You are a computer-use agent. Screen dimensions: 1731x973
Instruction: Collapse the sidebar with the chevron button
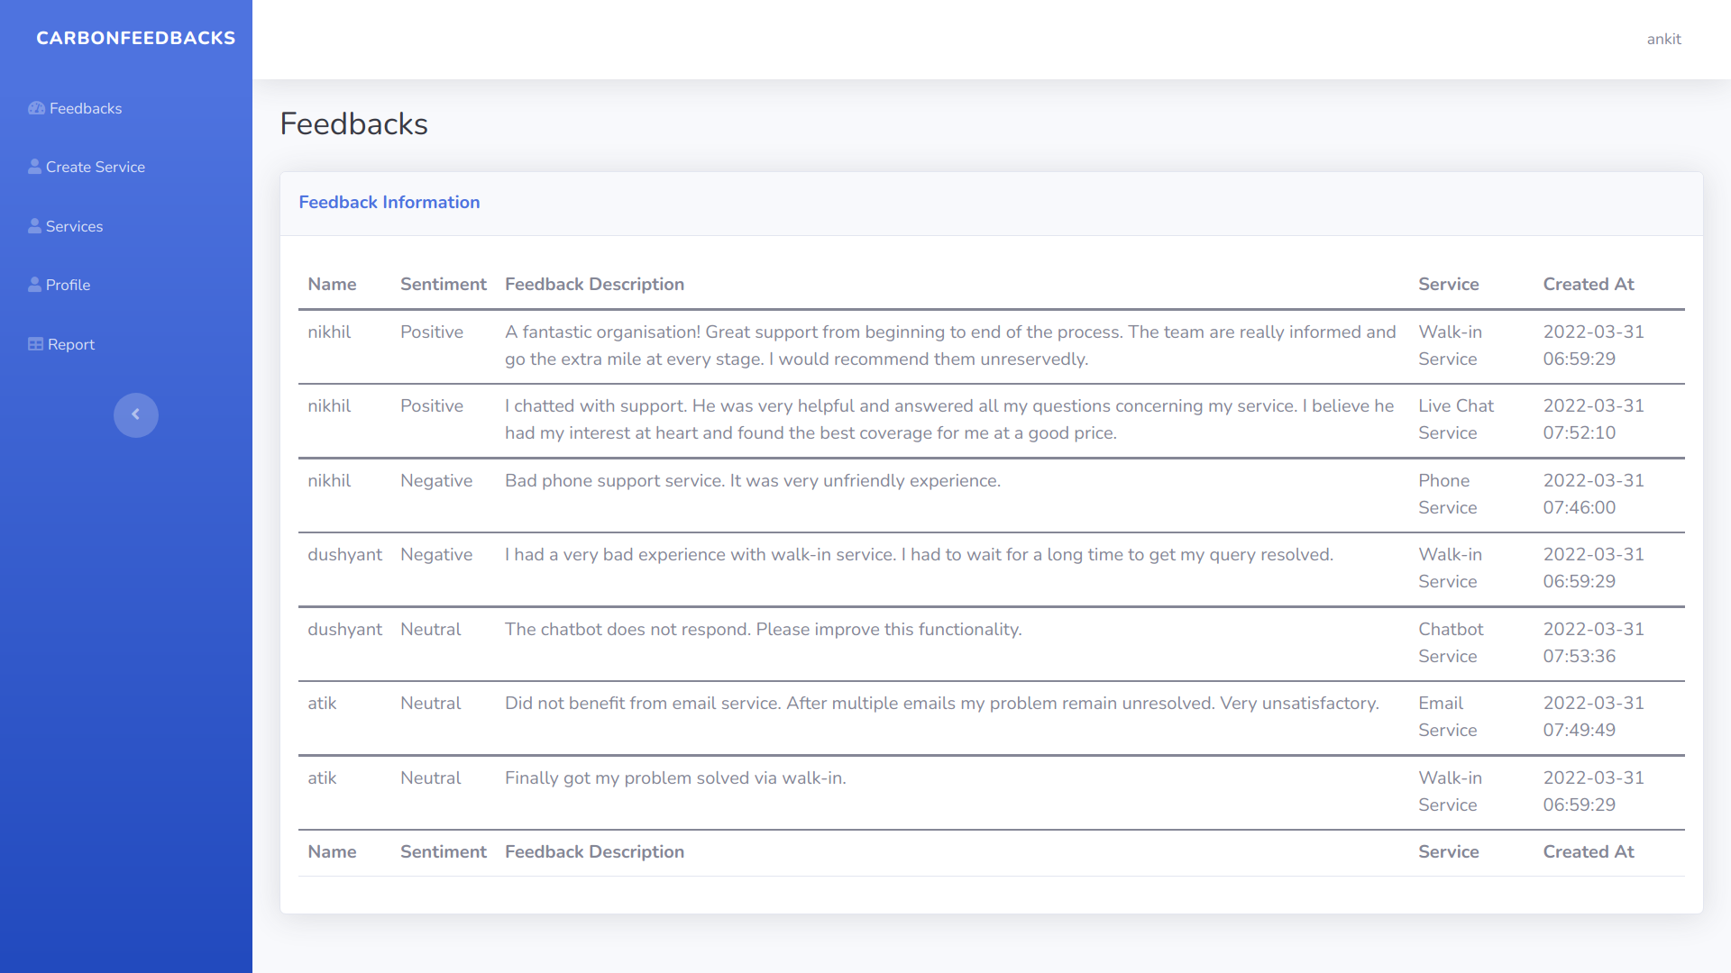[135, 414]
